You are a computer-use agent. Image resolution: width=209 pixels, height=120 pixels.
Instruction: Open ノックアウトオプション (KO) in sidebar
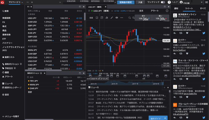pos(13,49)
